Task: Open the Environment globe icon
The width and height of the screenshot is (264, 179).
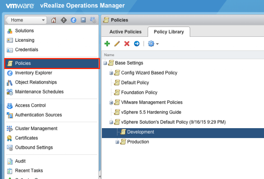Action: click(73, 20)
